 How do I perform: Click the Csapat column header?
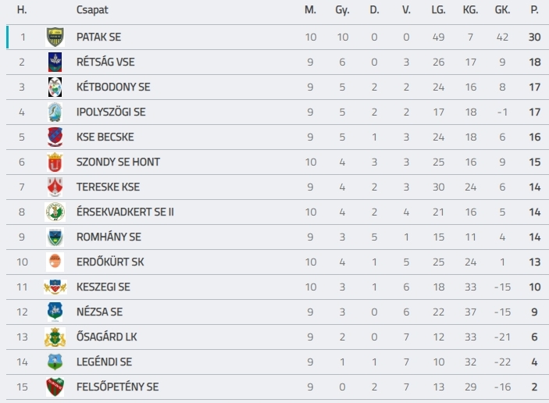tap(92, 10)
